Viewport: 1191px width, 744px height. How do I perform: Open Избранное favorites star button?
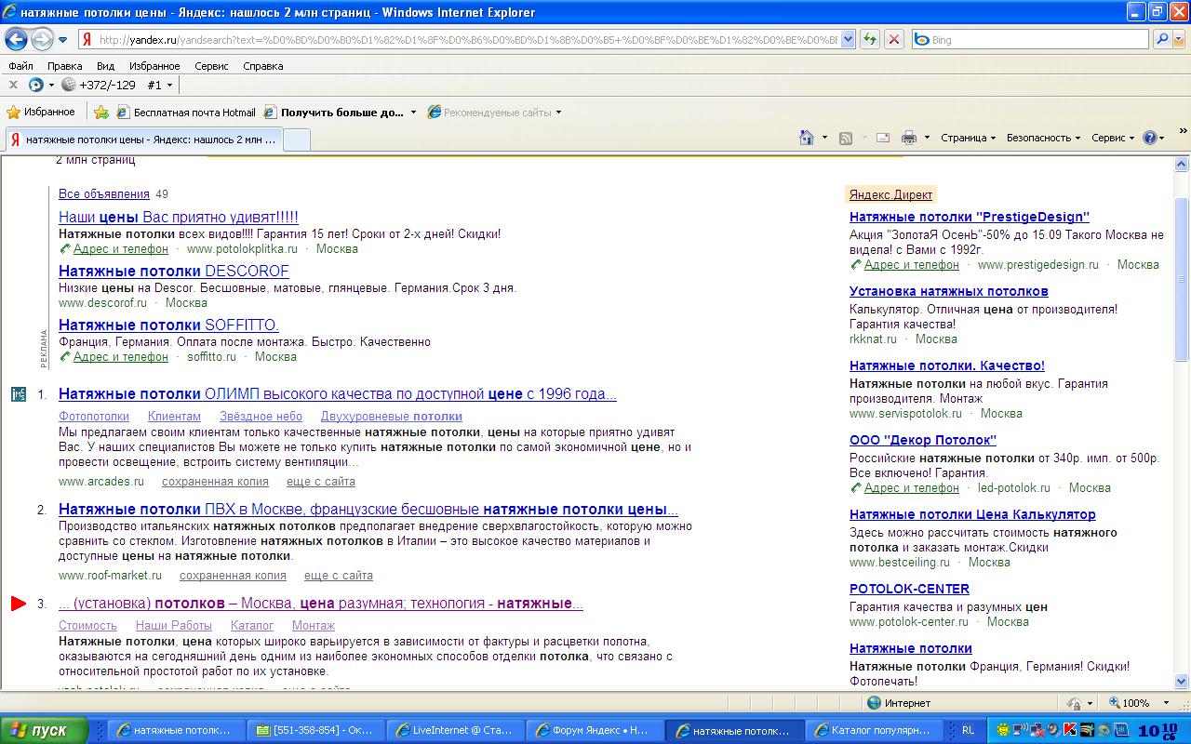tap(41, 112)
